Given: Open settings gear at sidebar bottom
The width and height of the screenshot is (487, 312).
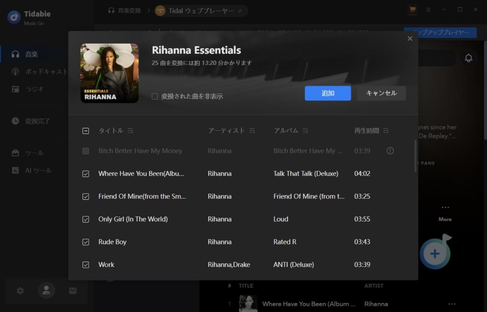Looking at the screenshot, I should tap(20, 290).
